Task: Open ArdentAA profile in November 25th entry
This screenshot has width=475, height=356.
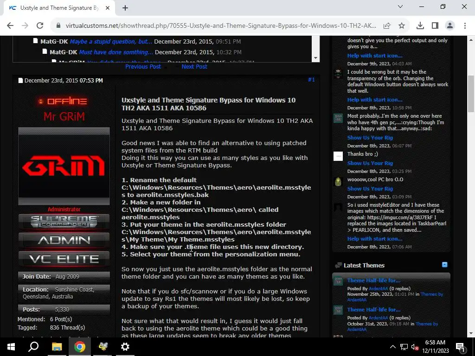Action: [379, 289]
